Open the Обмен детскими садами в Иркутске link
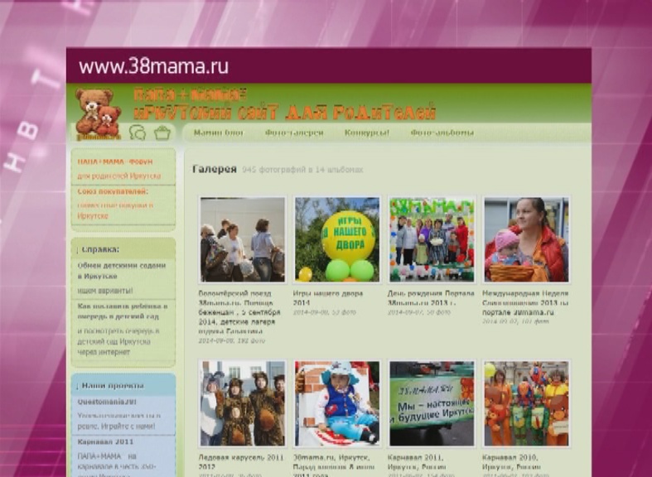 click(122, 271)
